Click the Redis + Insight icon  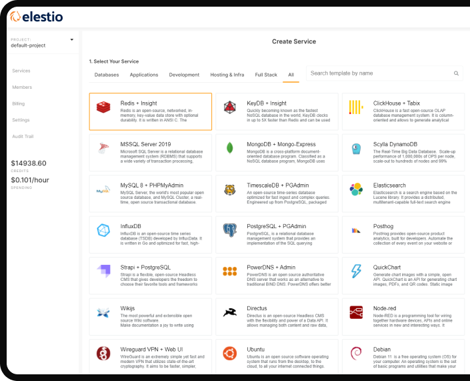[x=103, y=107]
